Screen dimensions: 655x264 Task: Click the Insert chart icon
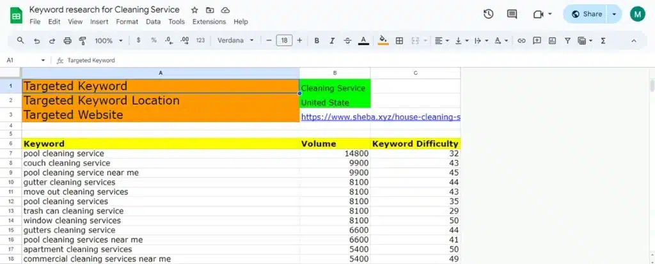[552, 40]
